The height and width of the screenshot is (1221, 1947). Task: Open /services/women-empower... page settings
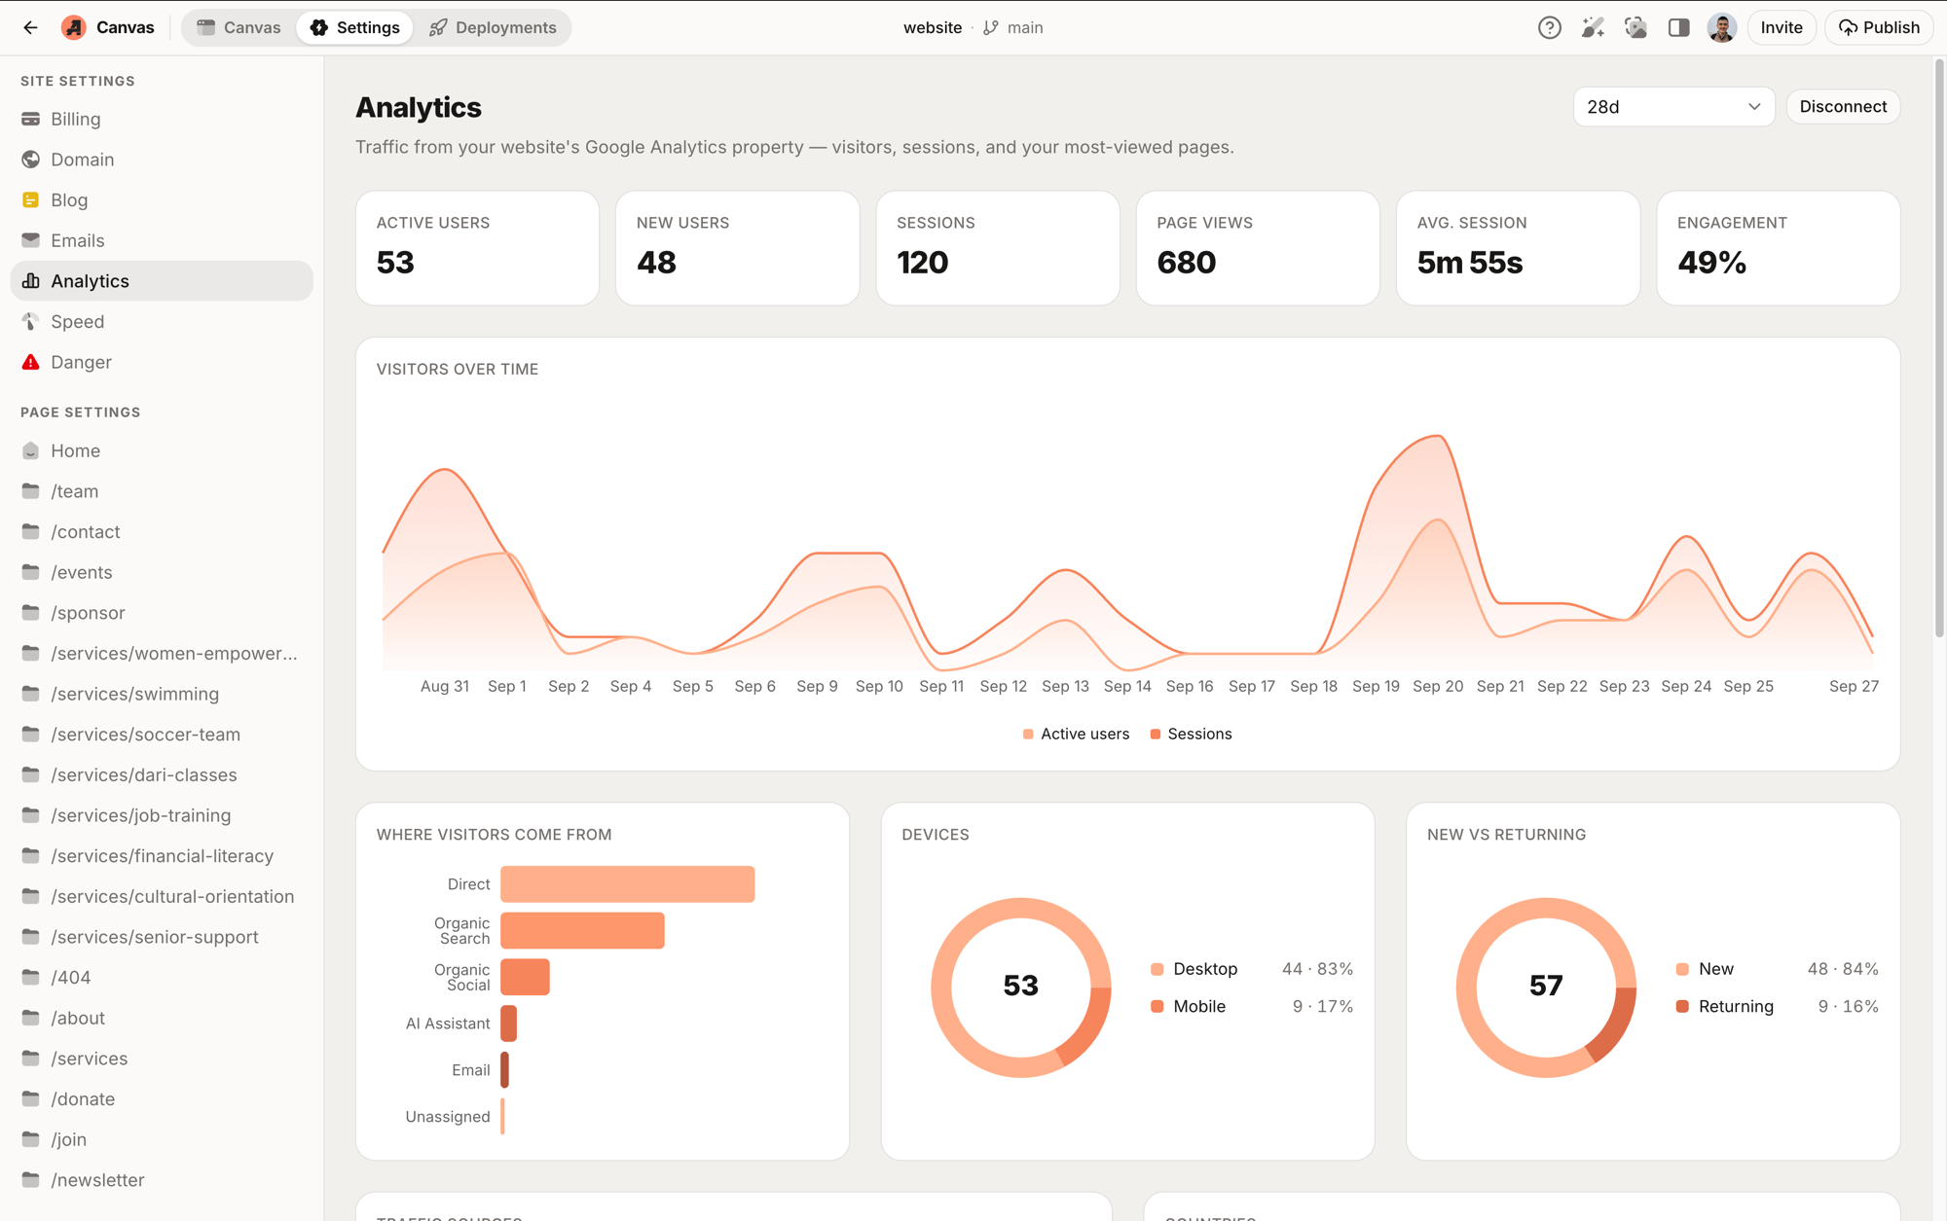pyautogui.click(x=162, y=654)
